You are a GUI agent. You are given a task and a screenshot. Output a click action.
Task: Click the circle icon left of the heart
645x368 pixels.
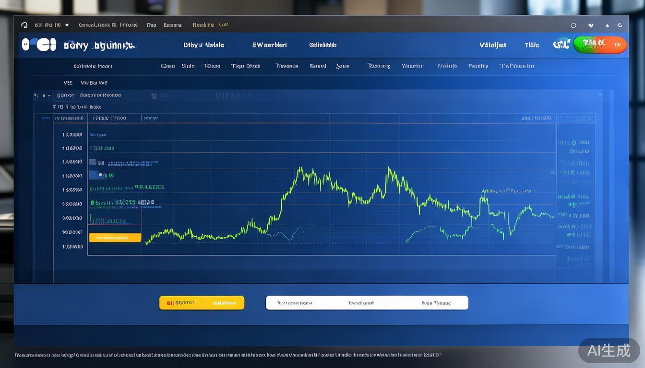(x=573, y=25)
